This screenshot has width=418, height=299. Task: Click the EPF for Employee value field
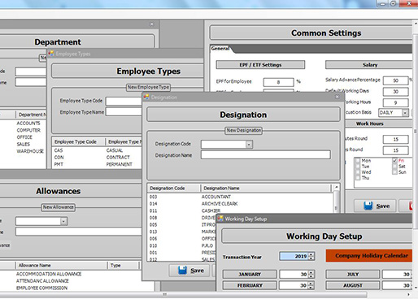(278, 82)
